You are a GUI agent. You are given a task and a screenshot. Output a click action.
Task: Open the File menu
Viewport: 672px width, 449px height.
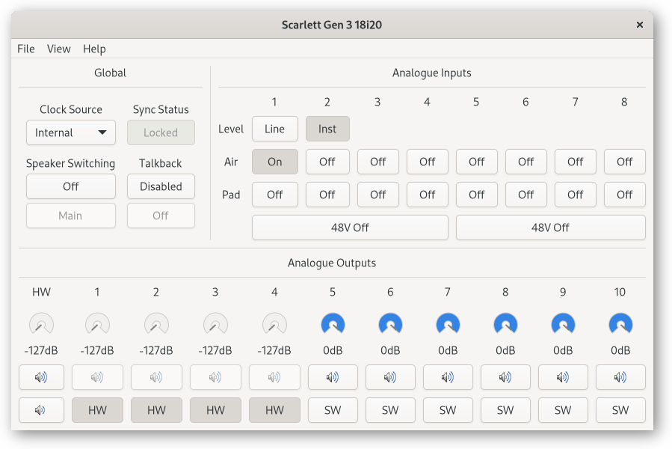coord(26,49)
